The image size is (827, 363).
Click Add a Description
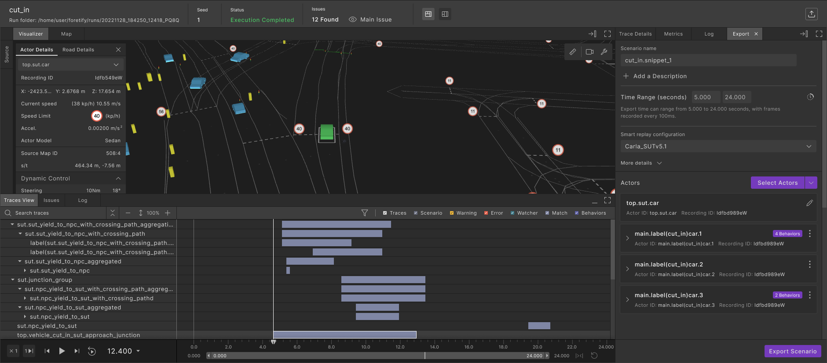pos(655,76)
